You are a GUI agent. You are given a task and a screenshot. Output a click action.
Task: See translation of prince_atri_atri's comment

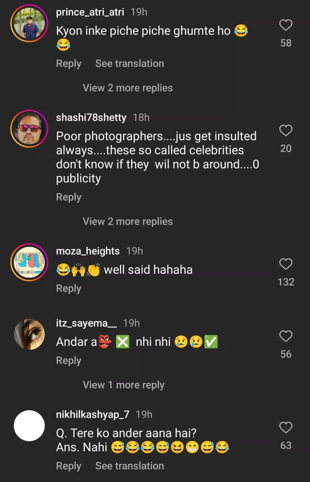[x=130, y=64]
